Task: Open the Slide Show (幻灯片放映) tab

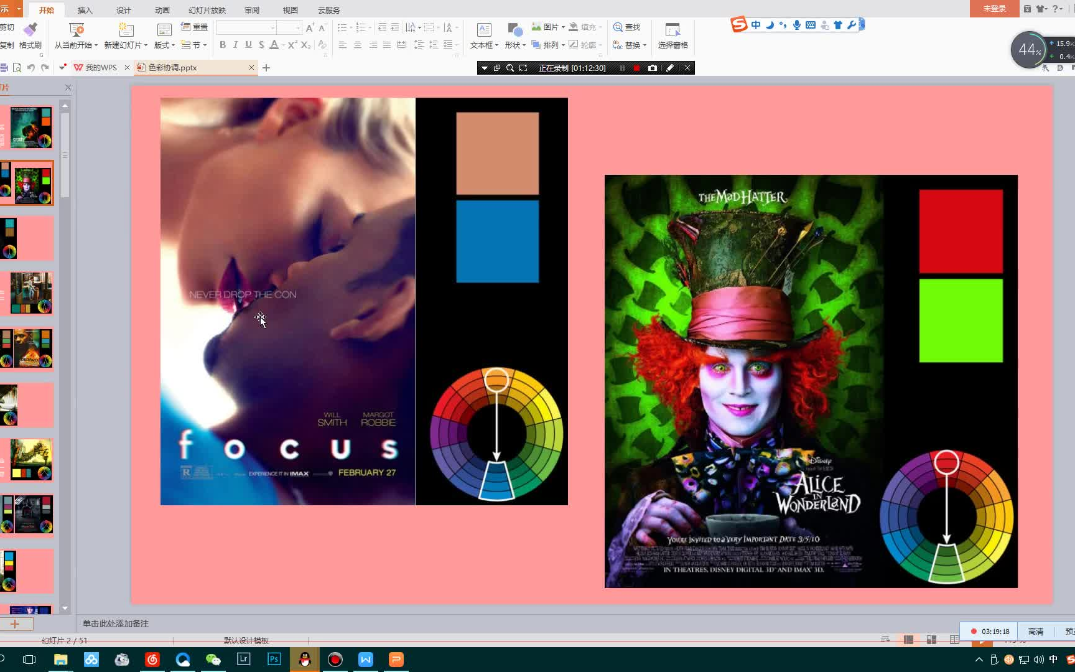Action: click(x=207, y=10)
